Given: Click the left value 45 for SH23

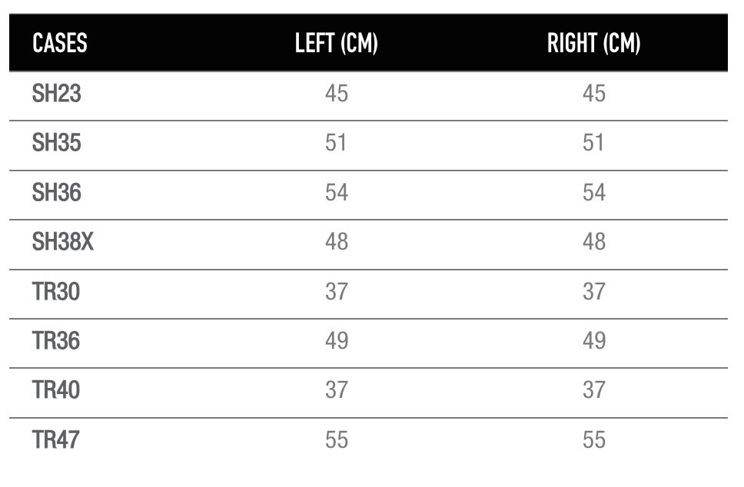Looking at the screenshot, I should point(337,93).
